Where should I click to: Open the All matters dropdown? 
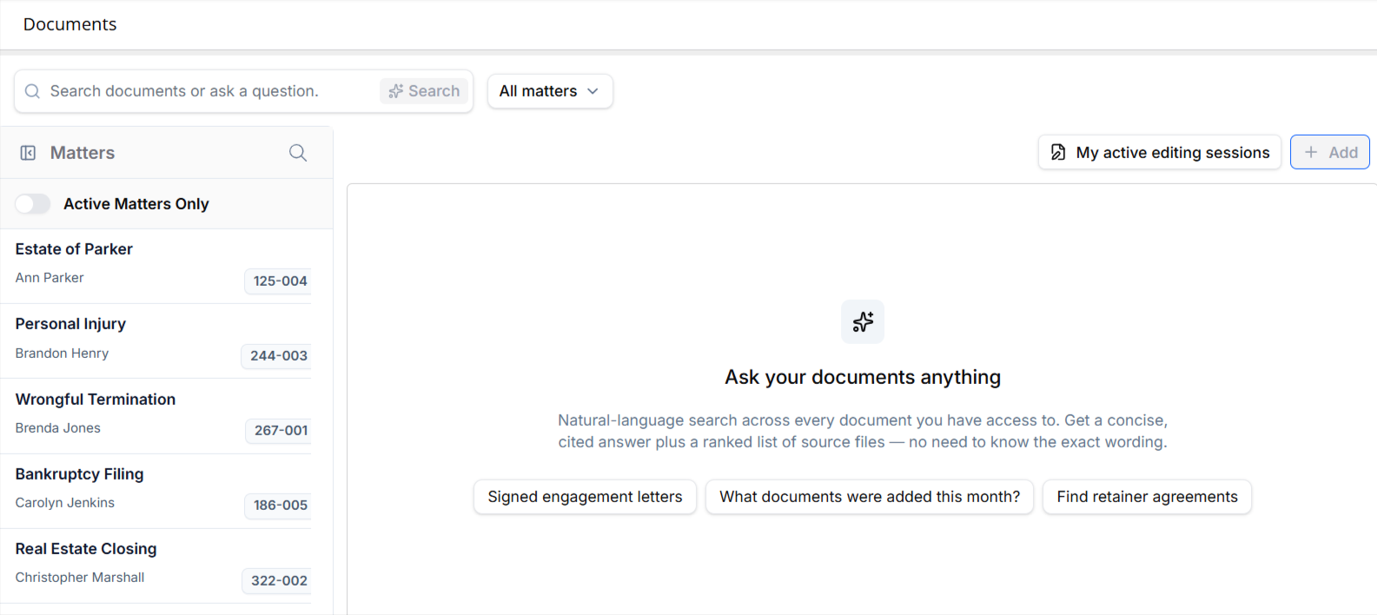[x=550, y=91]
